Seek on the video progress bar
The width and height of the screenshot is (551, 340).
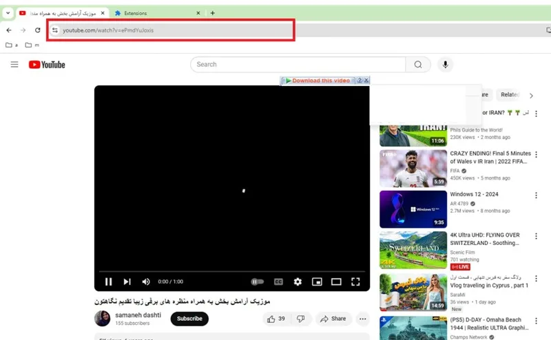pos(232,271)
